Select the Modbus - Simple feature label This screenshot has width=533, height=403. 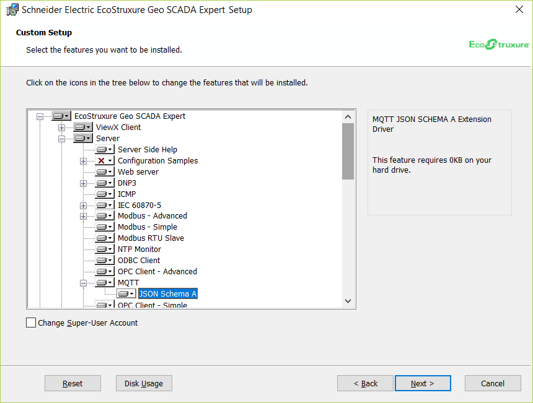tap(148, 227)
